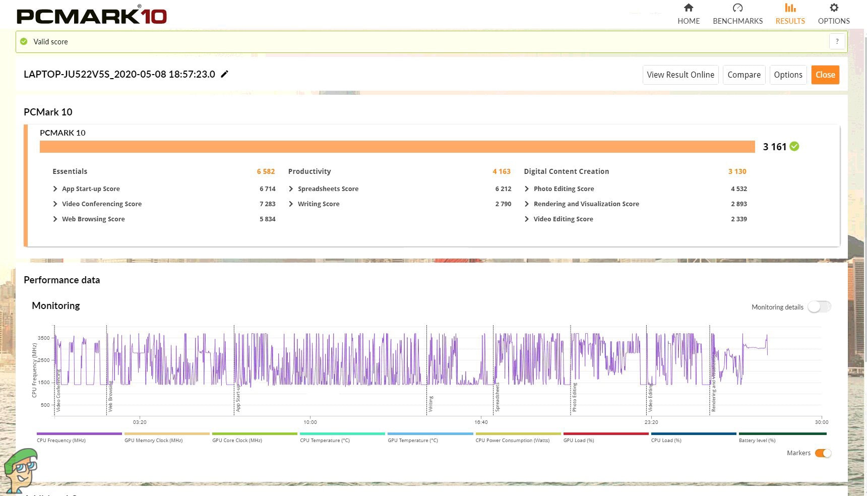Open the Options gear icon
The image size is (867, 496).
834,7
